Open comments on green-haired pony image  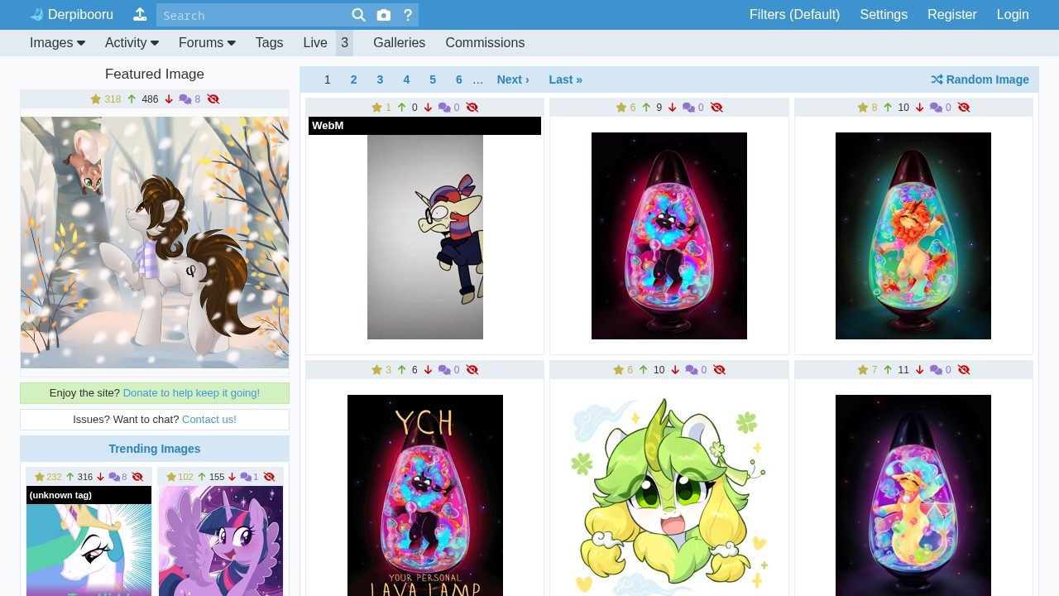[696, 370]
